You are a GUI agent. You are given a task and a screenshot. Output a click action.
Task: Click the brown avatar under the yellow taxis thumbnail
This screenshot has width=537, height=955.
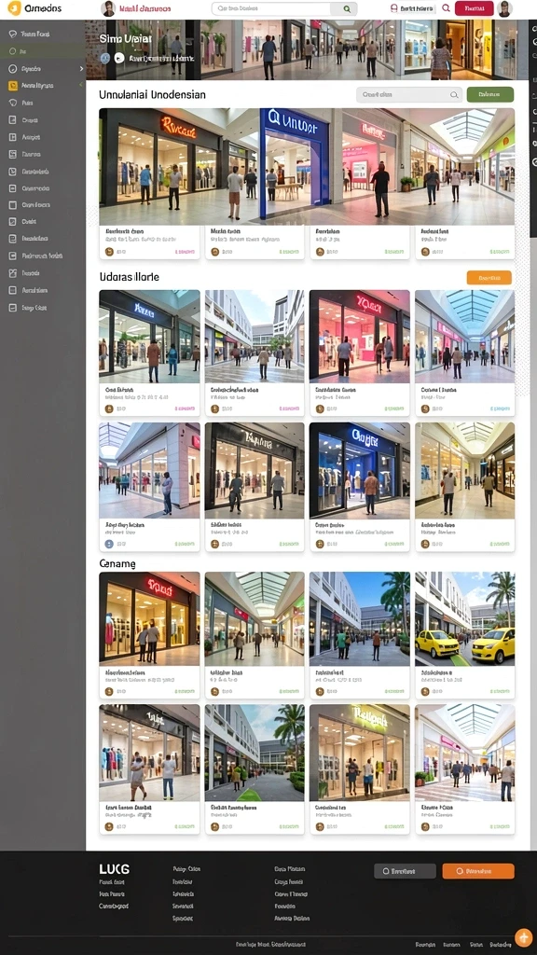[x=425, y=692]
